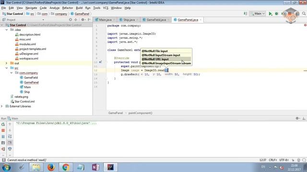Hide the Project tool window
The width and height of the screenshot is (307, 172).
coord(89,20)
